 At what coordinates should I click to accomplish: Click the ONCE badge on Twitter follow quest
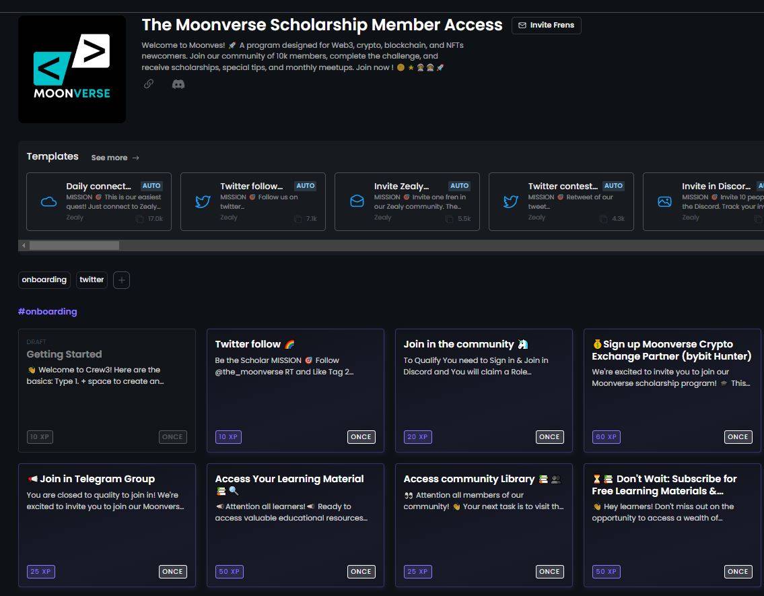(361, 437)
